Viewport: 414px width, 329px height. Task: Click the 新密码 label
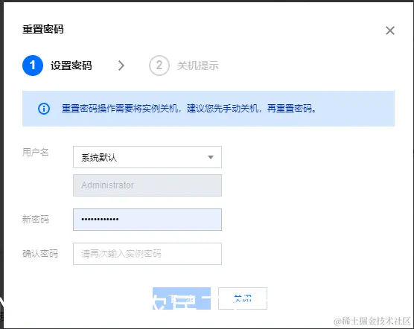pos(36,220)
